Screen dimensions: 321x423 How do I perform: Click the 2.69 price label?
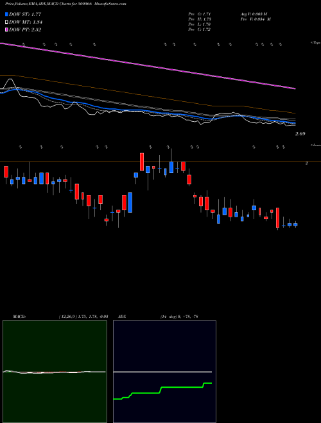click(300, 134)
